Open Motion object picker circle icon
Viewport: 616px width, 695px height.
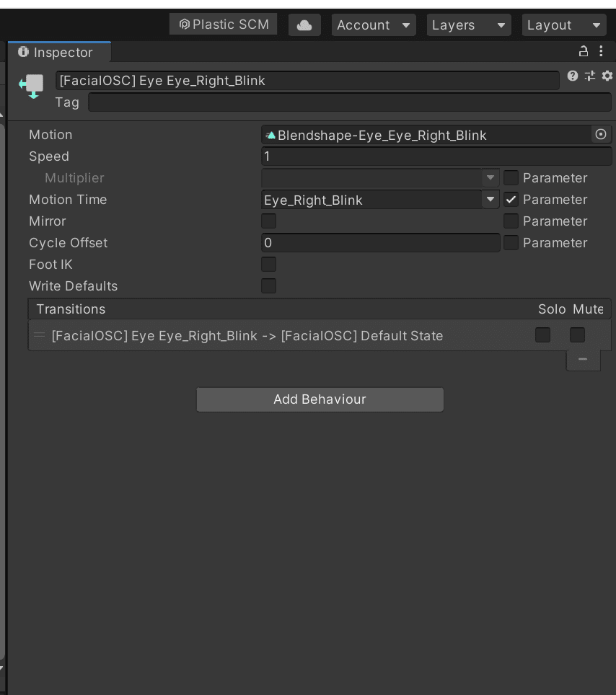click(600, 134)
